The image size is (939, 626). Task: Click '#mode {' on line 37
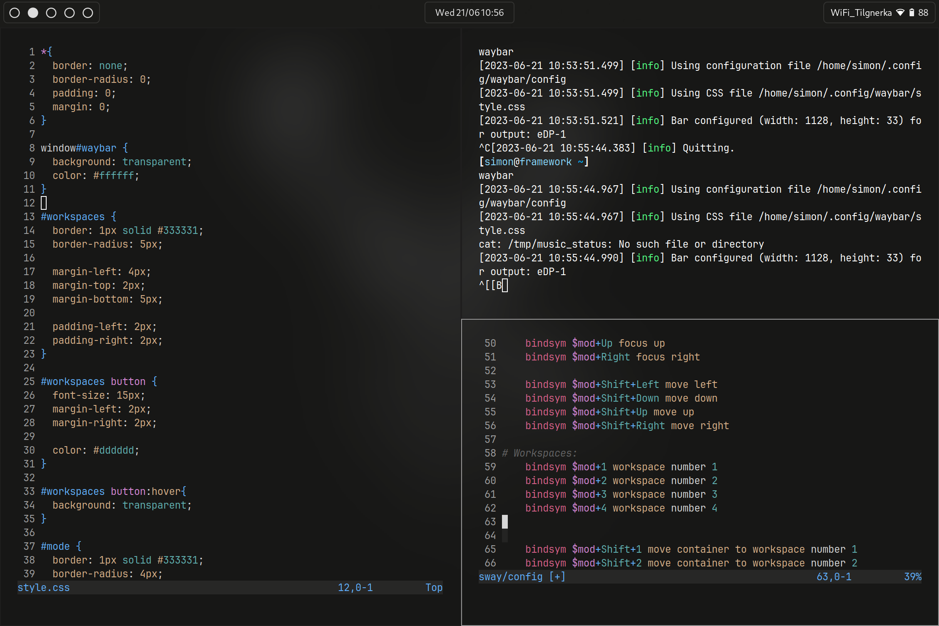tap(61, 547)
